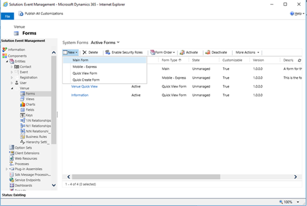Expand the Contact entity node
This screenshot has height=206, width=307.
[x=12, y=67]
